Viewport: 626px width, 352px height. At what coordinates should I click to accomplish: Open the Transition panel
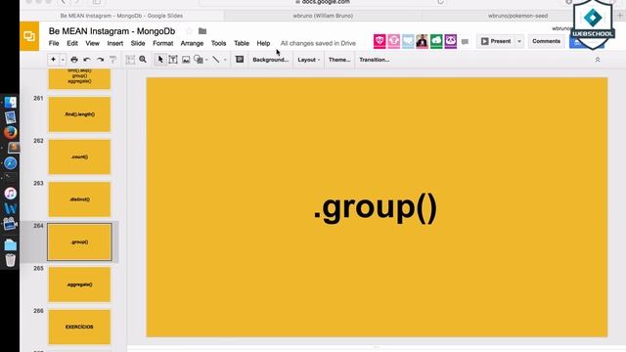[x=374, y=60]
